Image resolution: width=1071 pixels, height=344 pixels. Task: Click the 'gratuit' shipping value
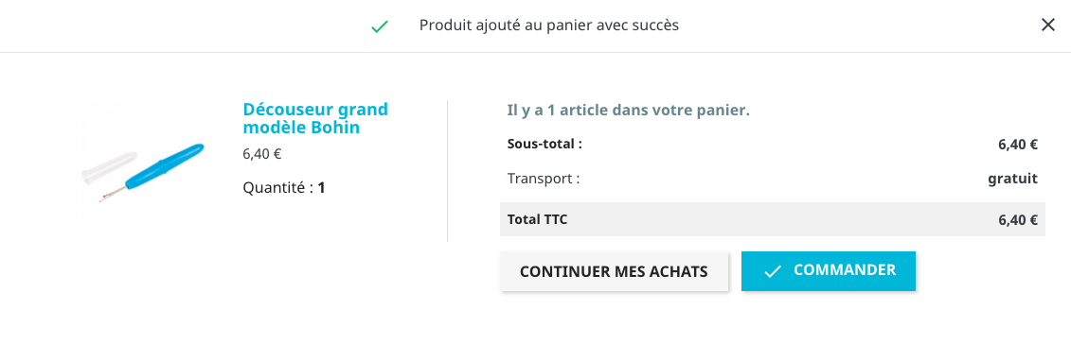[x=1013, y=180]
